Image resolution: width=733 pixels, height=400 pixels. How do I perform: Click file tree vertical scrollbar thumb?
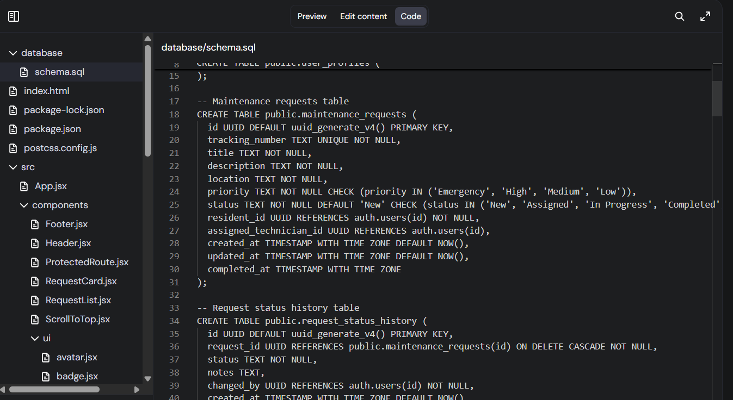click(x=147, y=101)
